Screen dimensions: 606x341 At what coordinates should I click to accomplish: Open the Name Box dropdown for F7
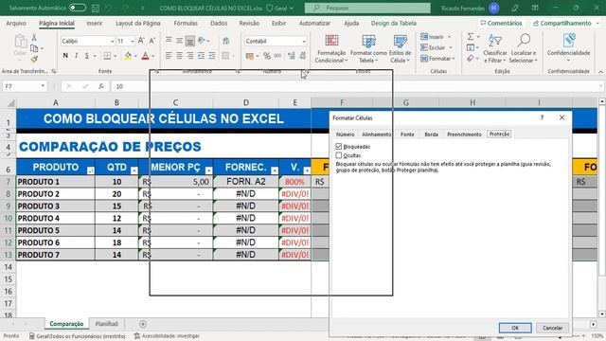(x=43, y=86)
